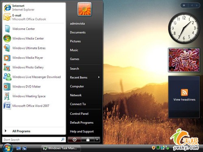Launch Windows Media Player
This screenshot has height=152, width=203.
click(34, 58)
